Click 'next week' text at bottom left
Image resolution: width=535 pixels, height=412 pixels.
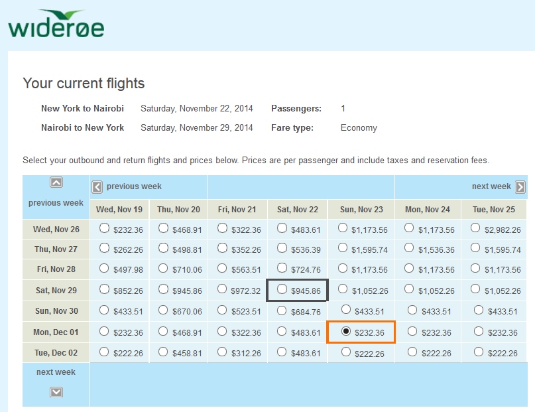[x=56, y=372]
